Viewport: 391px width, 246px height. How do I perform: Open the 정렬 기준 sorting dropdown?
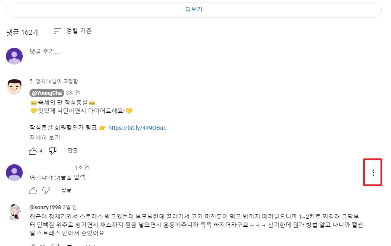[81, 31]
